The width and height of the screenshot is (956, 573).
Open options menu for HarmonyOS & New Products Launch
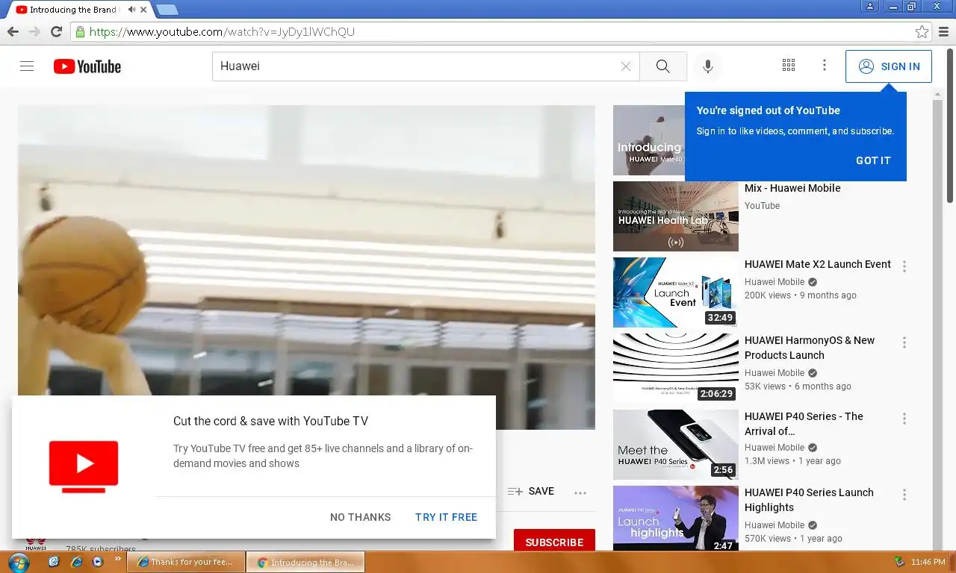pyautogui.click(x=904, y=342)
